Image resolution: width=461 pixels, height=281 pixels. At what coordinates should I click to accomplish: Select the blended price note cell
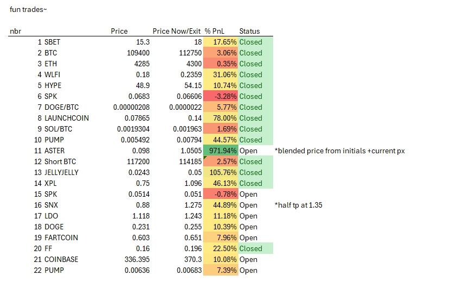[339, 151]
